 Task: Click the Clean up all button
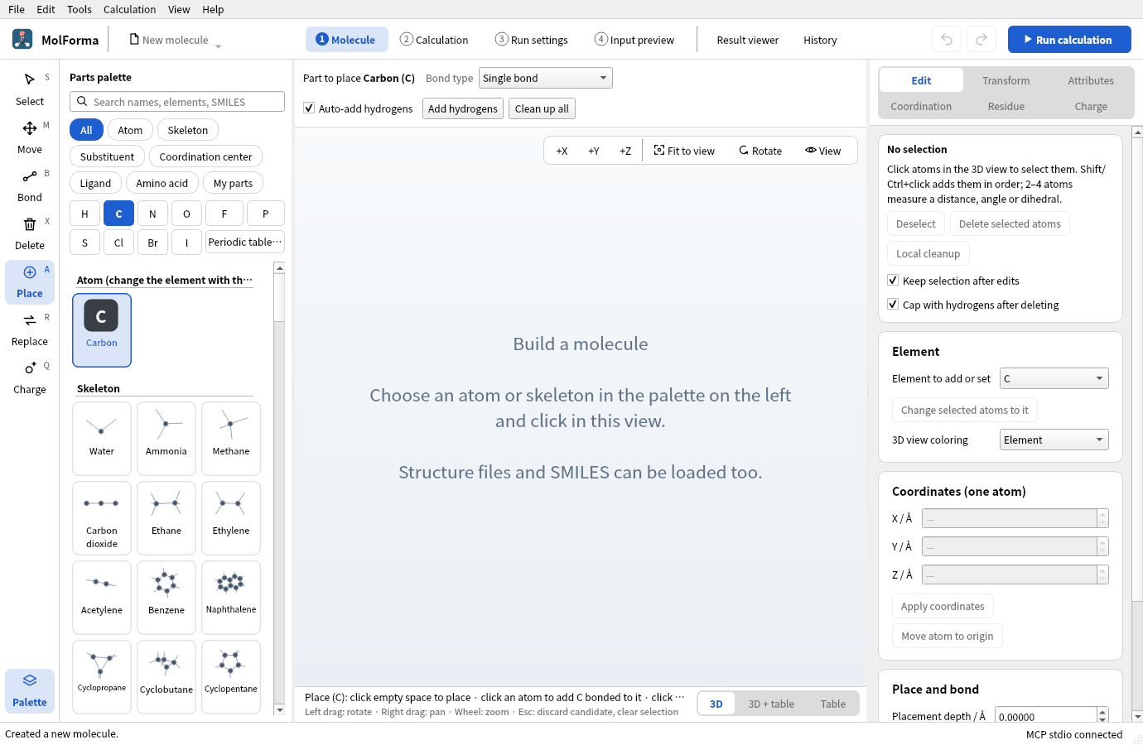point(542,108)
